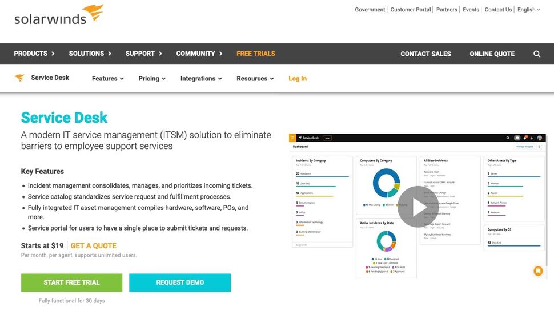Open the Pricing dropdown
Image resolution: width=554 pixels, height=311 pixels.
click(152, 78)
